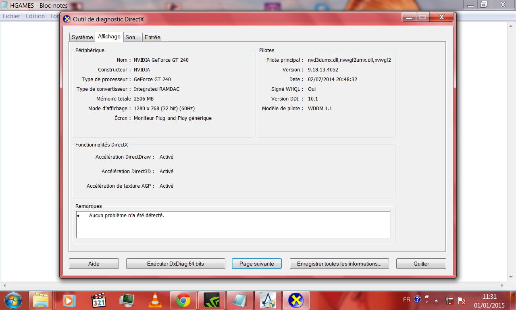516x310 pixels.
Task: Open Media Player Classic 321 icon
Action: pos(98,301)
